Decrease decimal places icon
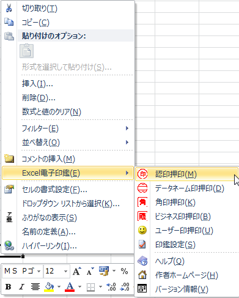Image resolution: width=239 pixels, height=298 pixels. (125, 287)
